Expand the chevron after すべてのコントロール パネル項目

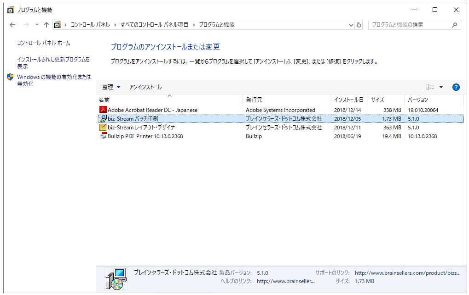coord(193,25)
